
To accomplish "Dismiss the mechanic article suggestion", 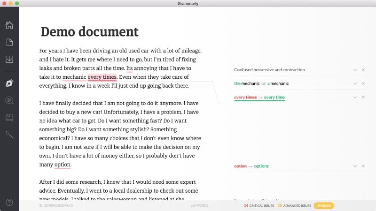I will coord(363,83).
